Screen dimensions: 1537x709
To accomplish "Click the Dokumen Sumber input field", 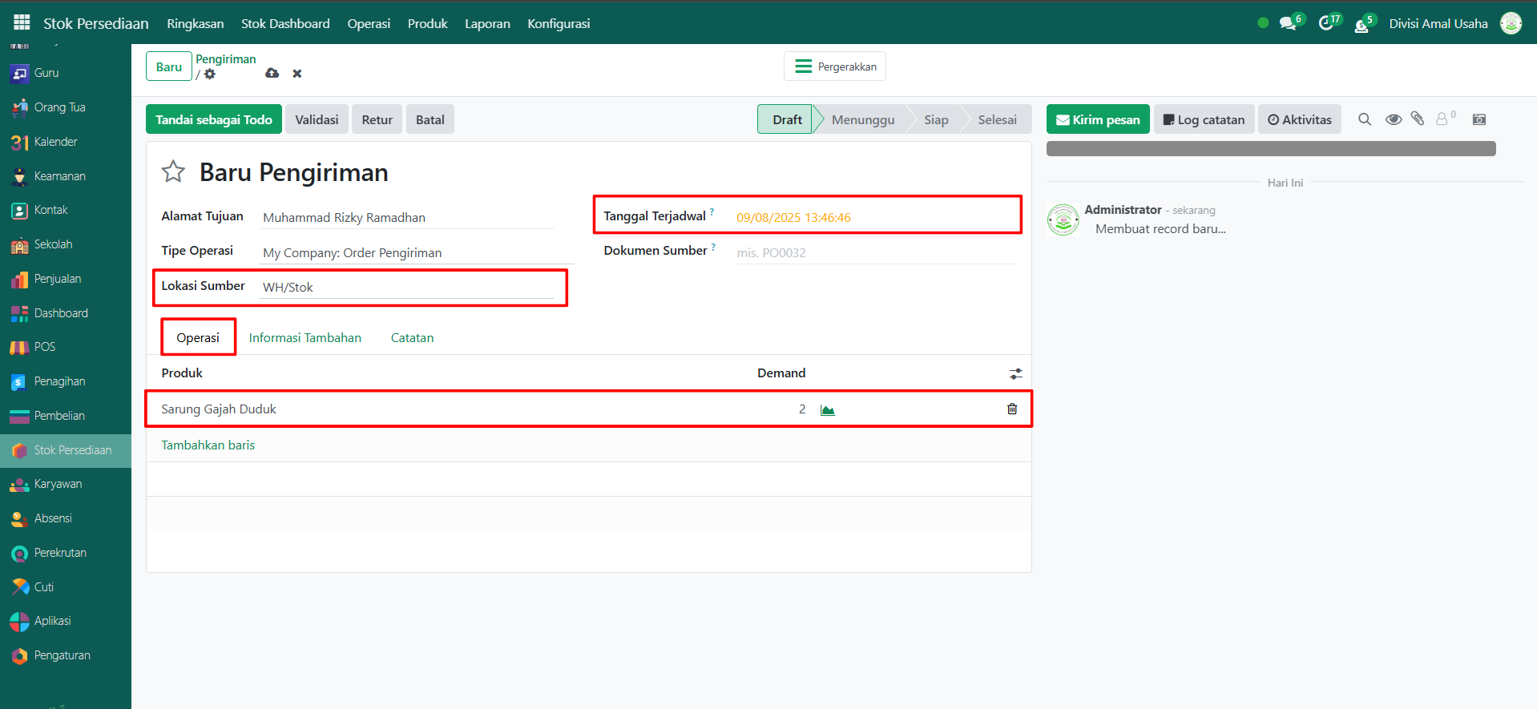I will click(873, 253).
